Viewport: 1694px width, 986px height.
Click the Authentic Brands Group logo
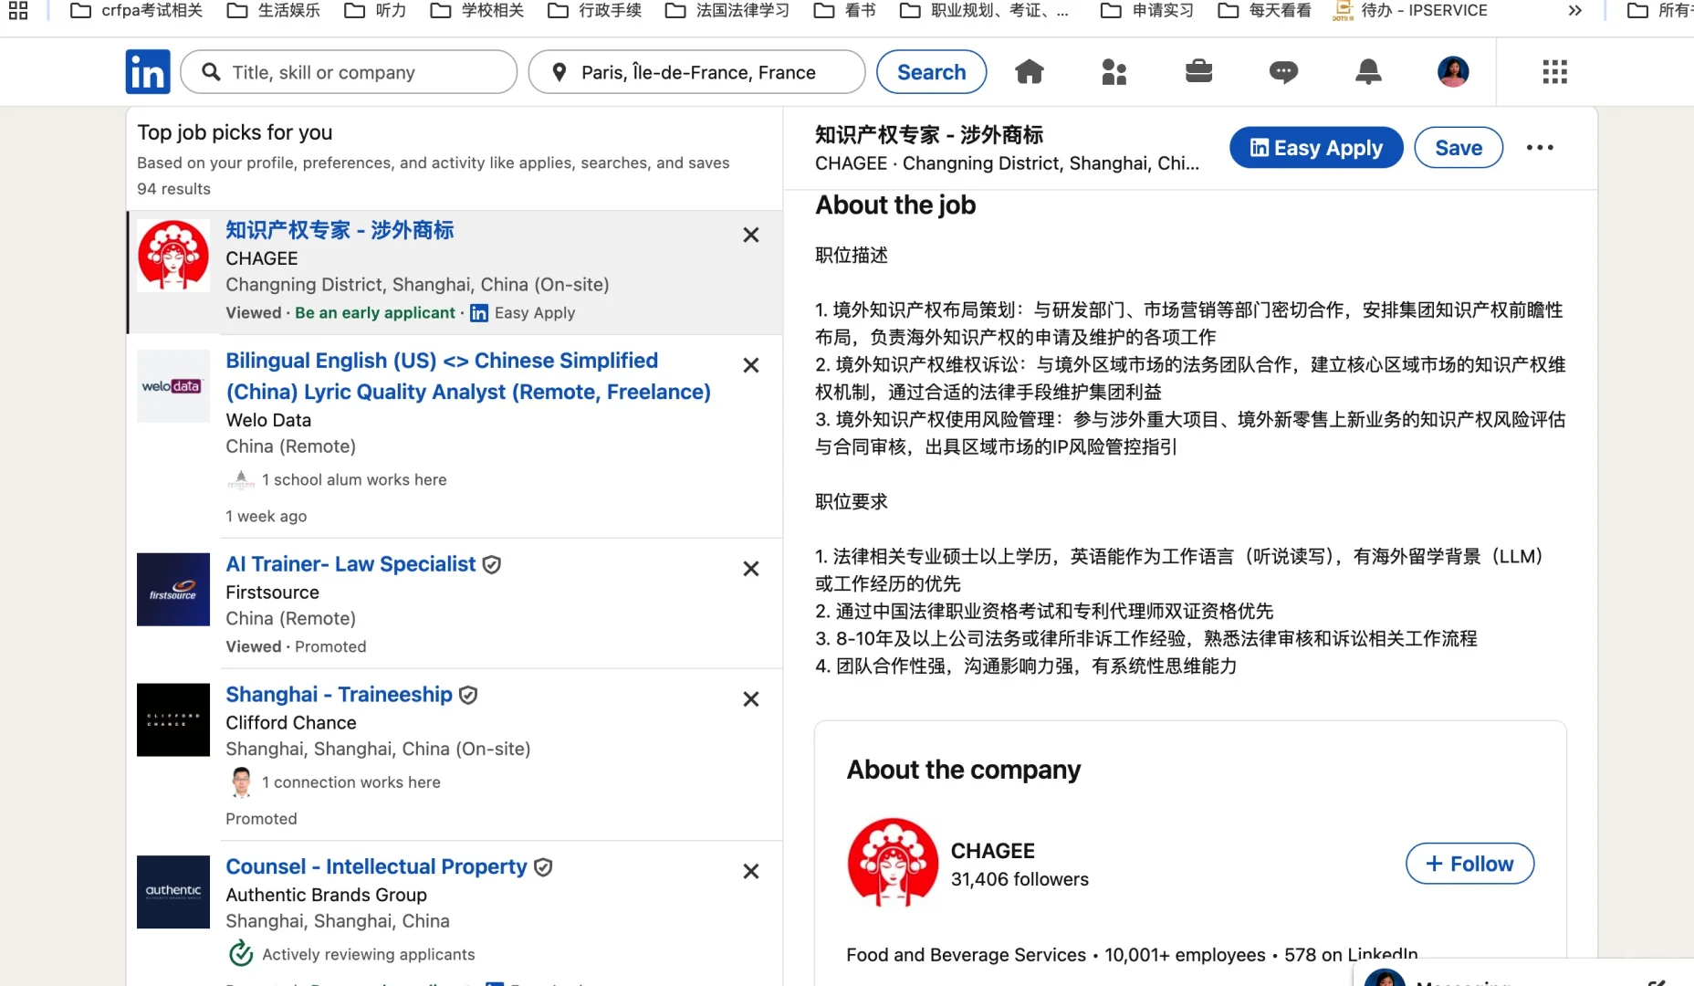tap(173, 892)
